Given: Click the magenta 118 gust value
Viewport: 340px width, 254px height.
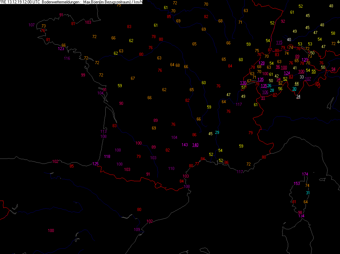Looking at the screenshot, I should pos(107,157).
